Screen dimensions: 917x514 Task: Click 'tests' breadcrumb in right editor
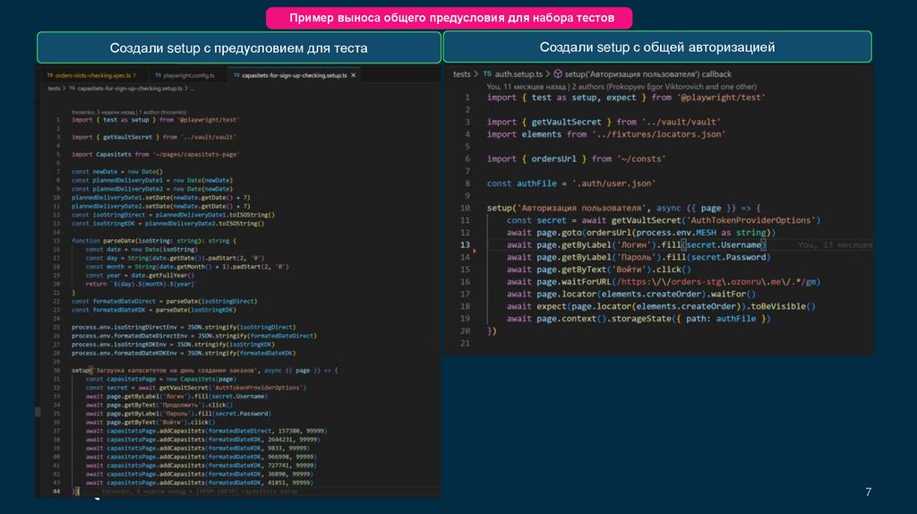point(461,74)
